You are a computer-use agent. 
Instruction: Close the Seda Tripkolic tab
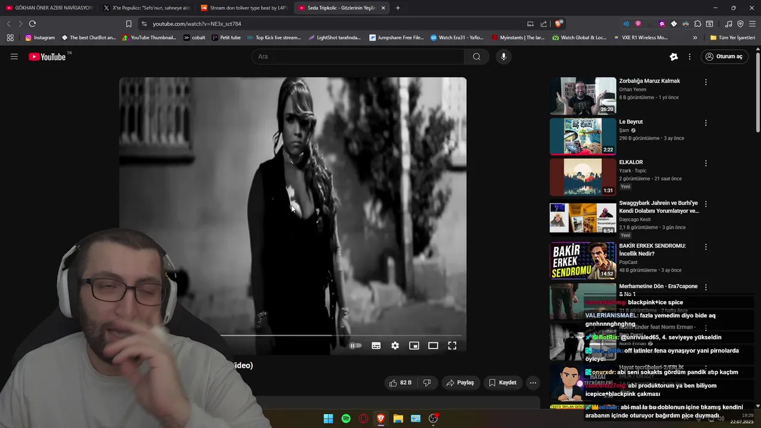(383, 8)
